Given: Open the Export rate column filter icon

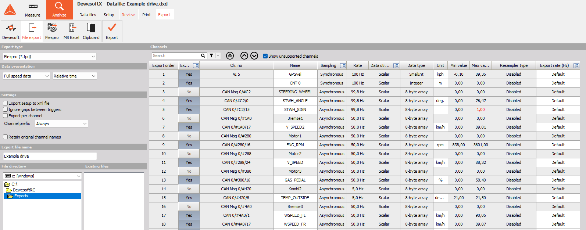Looking at the screenshot, I should [576, 65].
